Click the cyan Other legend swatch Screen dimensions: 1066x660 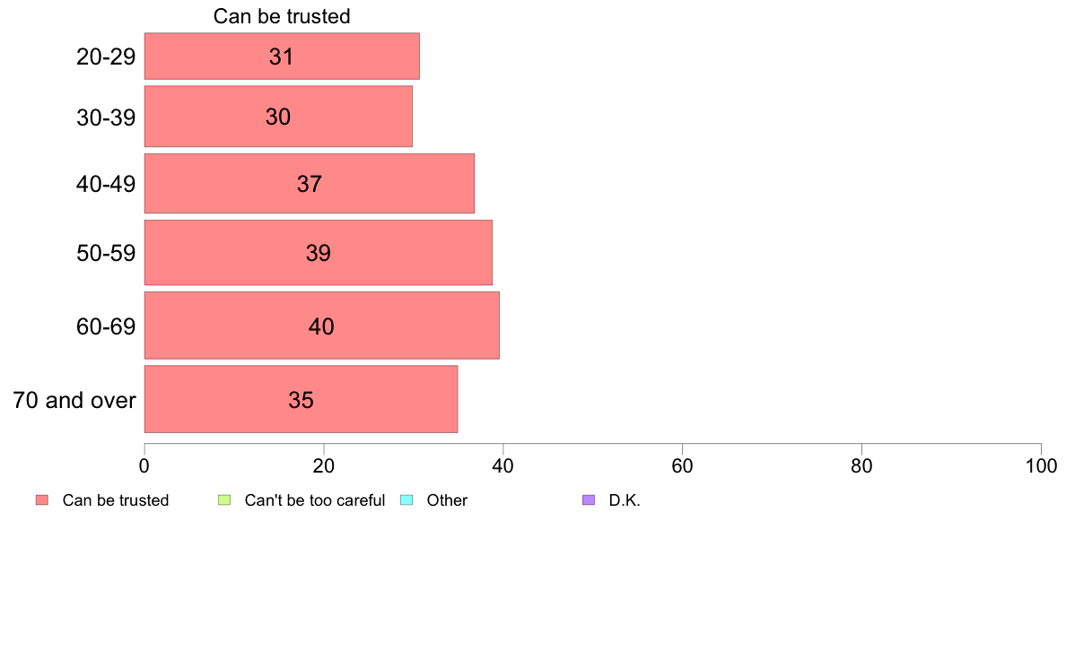click(x=406, y=500)
